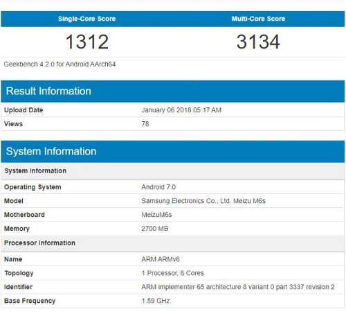Select the multi-core score value 3134
The image size is (346, 316).
(258, 42)
